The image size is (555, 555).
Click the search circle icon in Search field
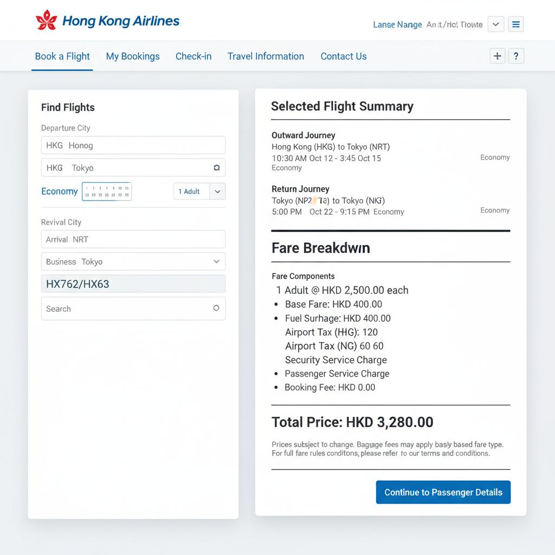(216, 308)
